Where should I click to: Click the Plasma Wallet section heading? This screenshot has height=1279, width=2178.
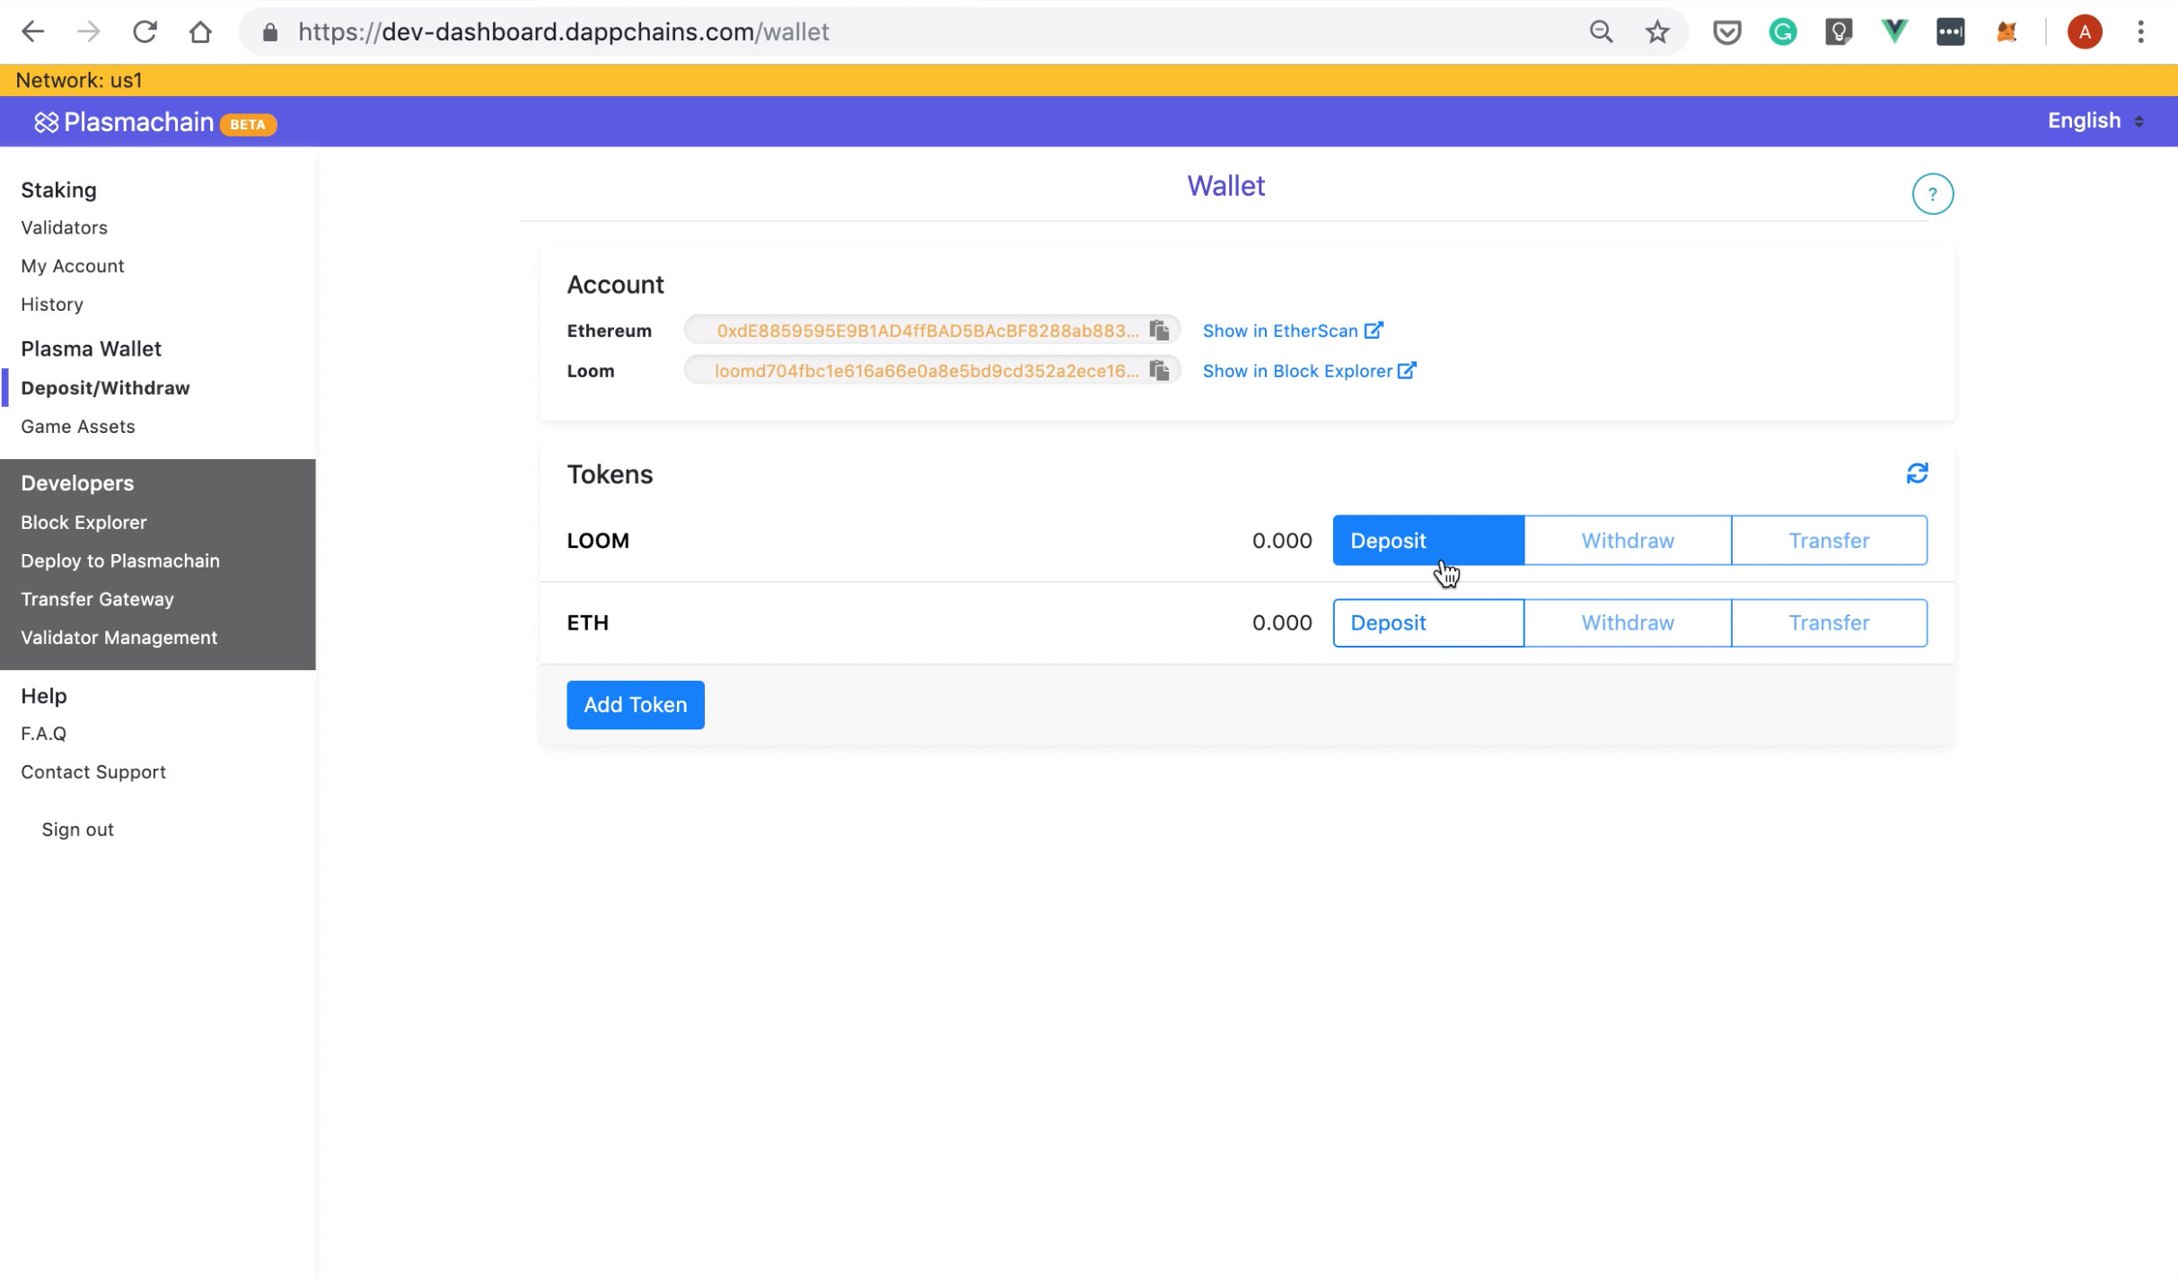[x=91, y=348]
